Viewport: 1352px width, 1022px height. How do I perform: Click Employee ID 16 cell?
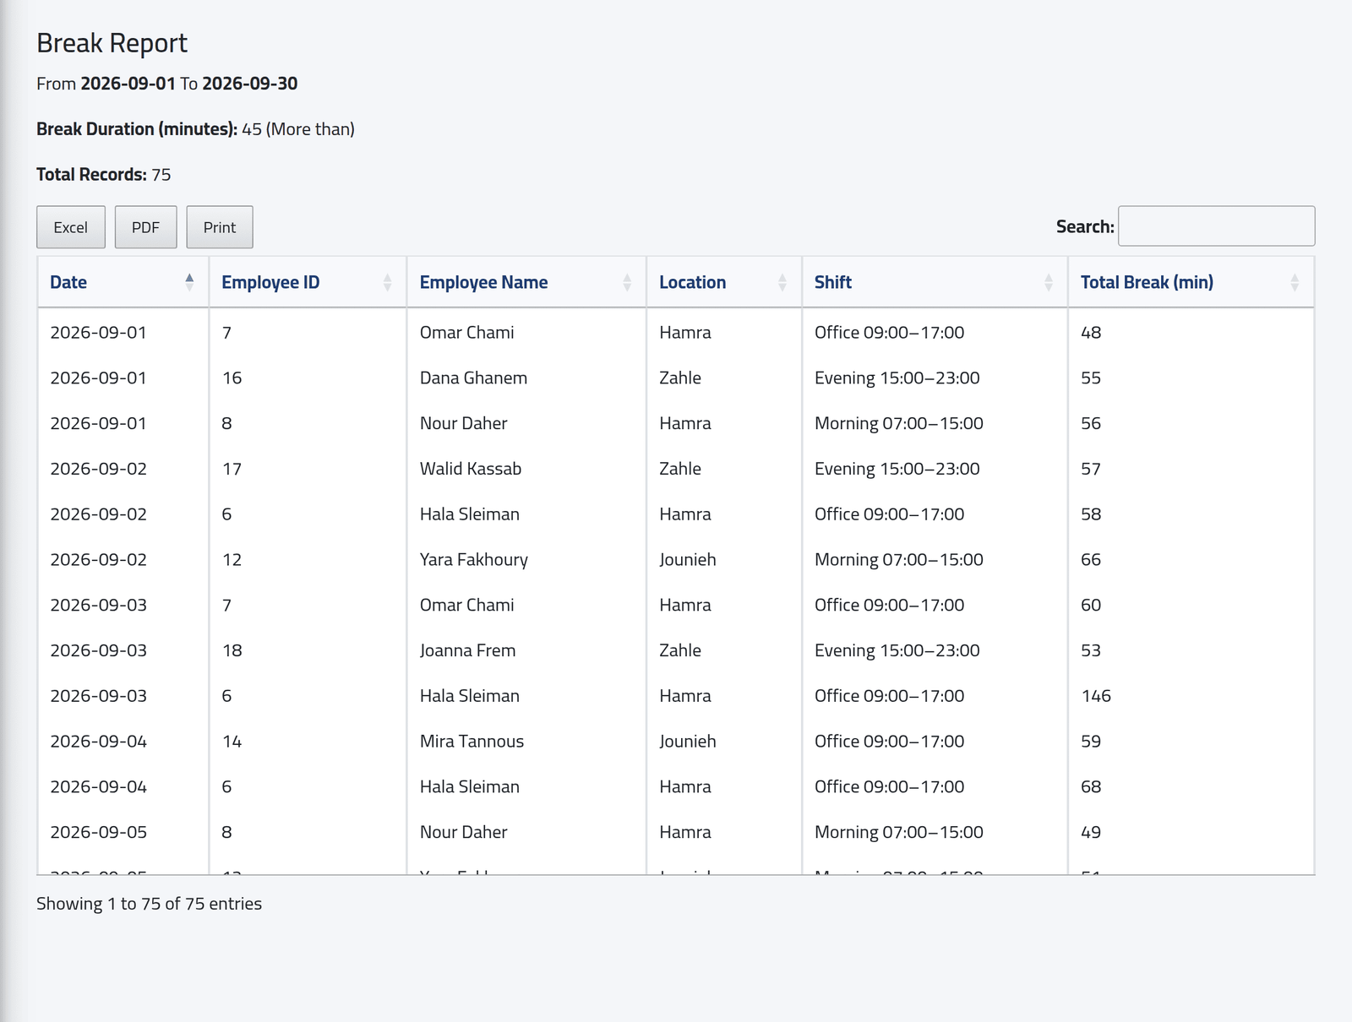pyautogui.click(x=232, y=378)
